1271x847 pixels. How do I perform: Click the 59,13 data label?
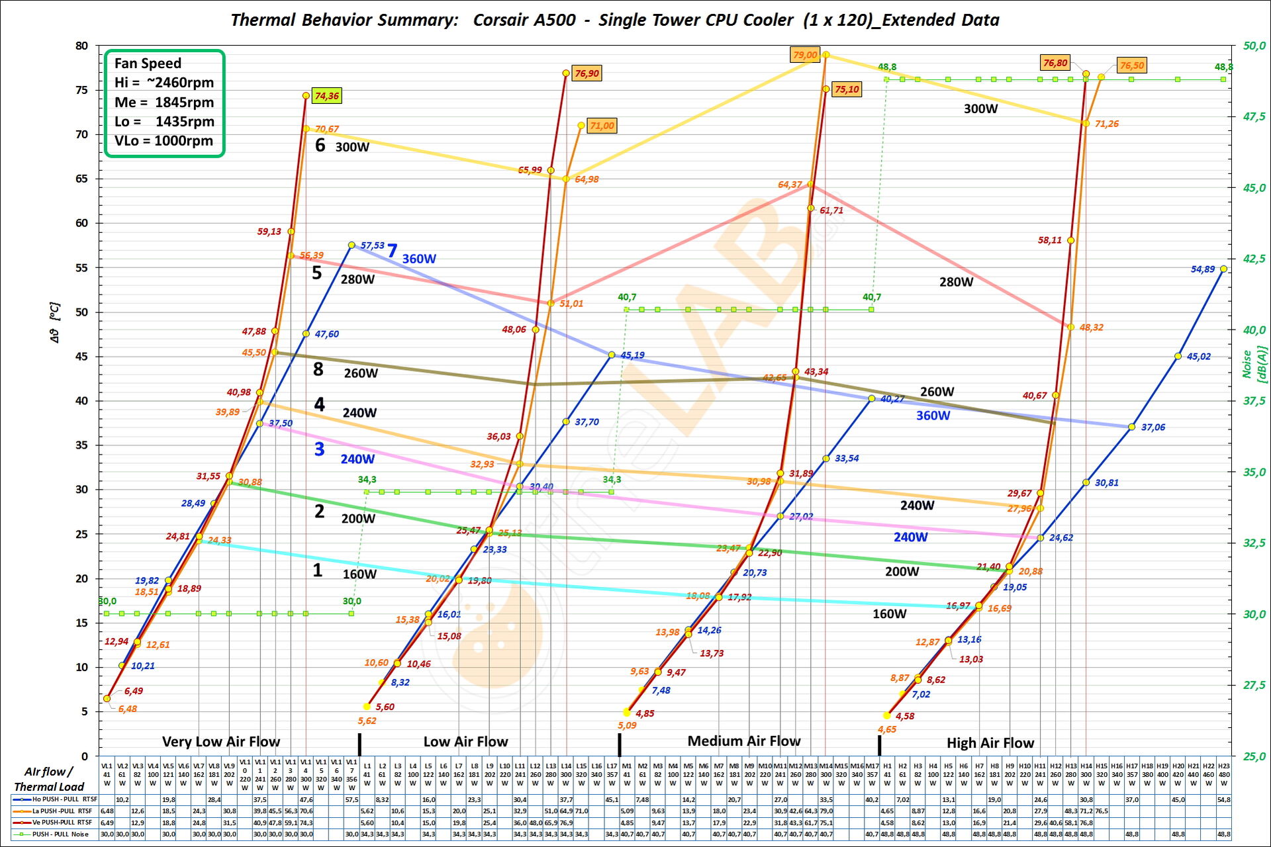click(269, 232)
